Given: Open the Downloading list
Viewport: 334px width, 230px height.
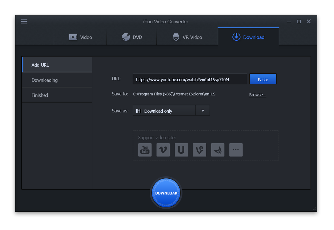Looking at the screenshot, I should pos(57,80).
